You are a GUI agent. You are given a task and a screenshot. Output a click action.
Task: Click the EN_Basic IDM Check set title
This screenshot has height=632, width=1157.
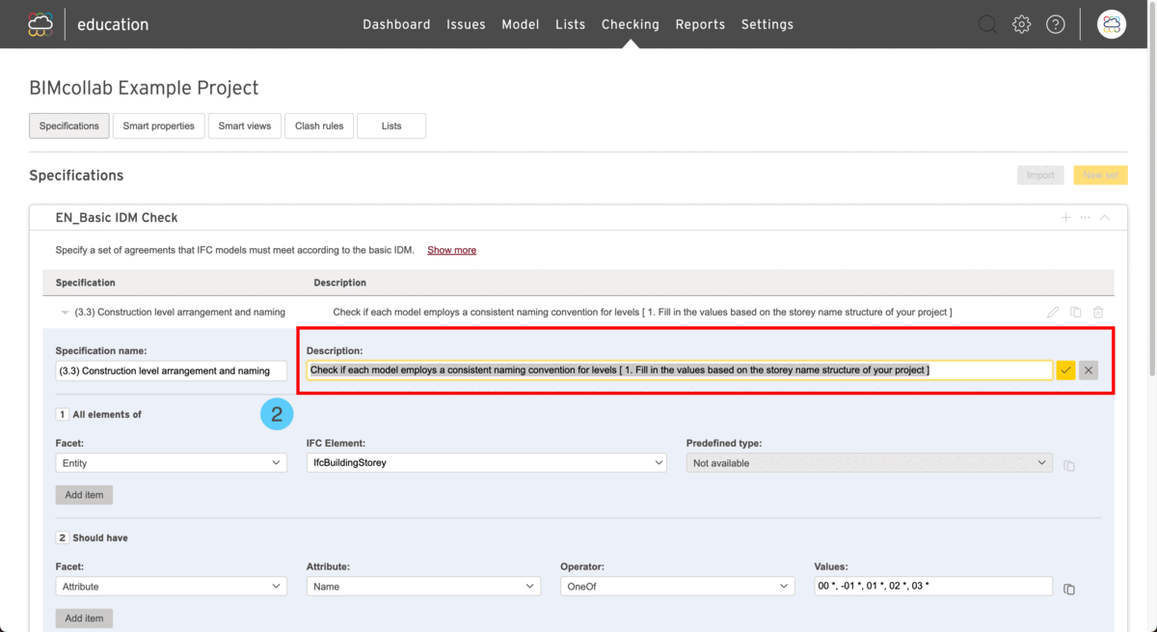(117, 218)
